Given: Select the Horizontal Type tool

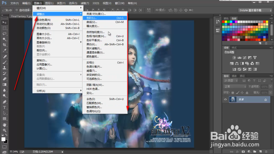Looking at the screenshot, I should (4, 107).
